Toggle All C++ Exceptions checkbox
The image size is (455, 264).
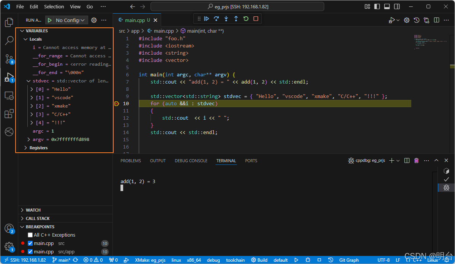pos(30,235)
